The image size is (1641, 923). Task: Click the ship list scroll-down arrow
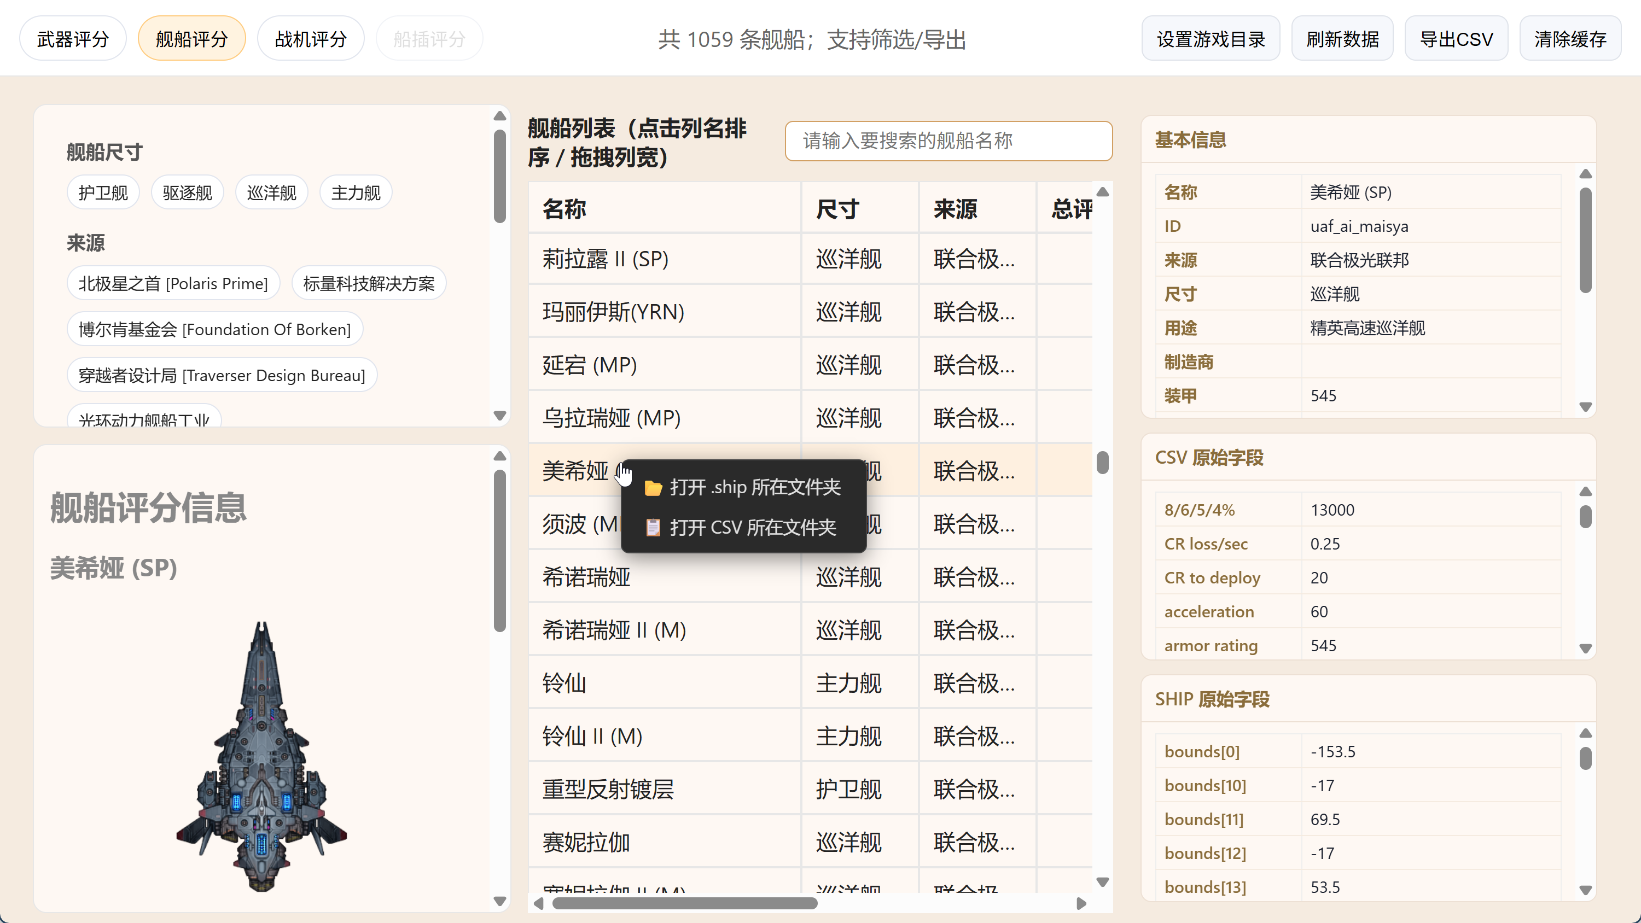1103,881
